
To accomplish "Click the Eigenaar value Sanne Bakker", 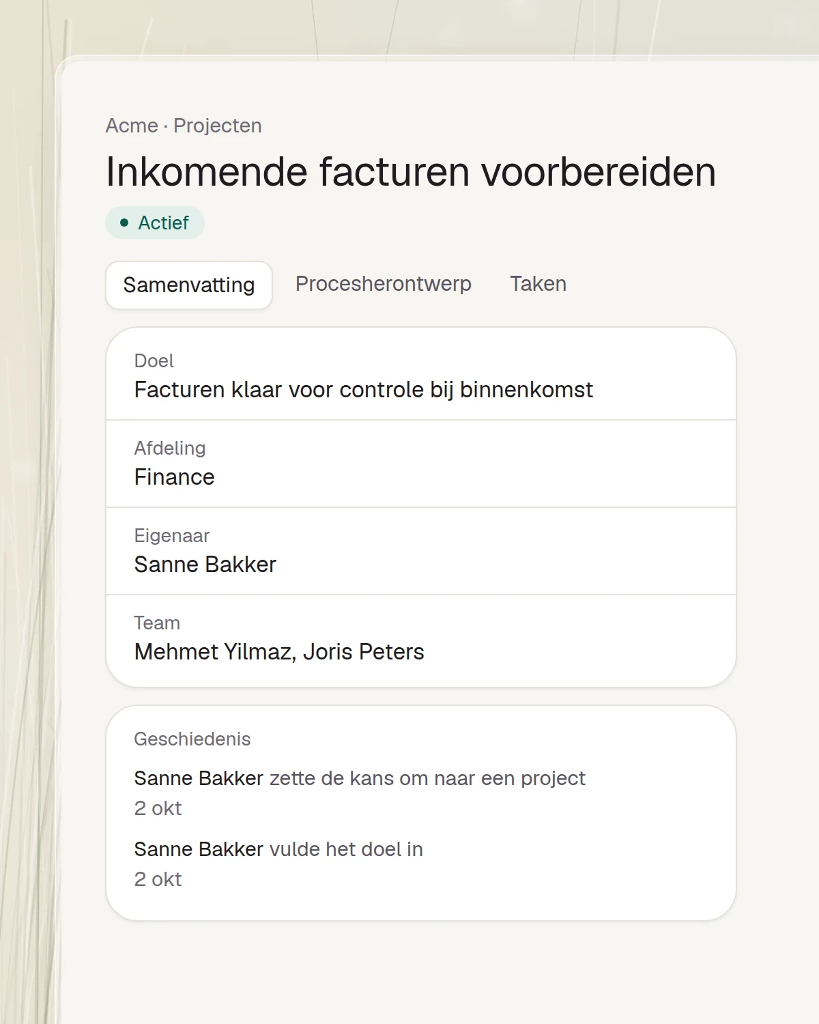I will [x=205, y=565].
